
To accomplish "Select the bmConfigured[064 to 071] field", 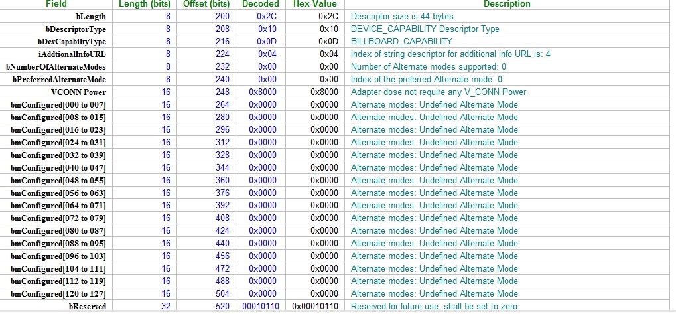I will [56, 205].
